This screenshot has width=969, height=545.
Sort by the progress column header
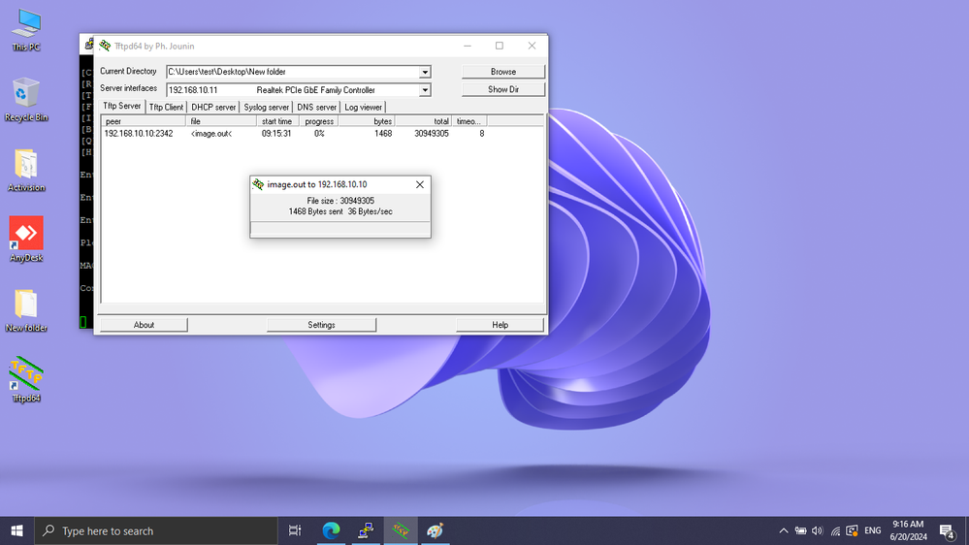[319, 122]
